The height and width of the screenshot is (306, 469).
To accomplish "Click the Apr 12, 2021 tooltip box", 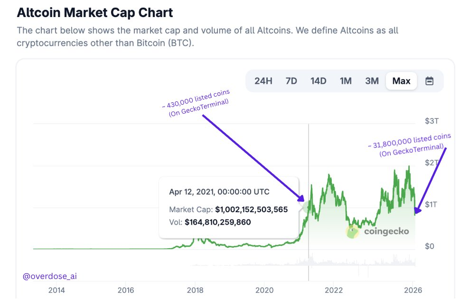I will [229, 207].
